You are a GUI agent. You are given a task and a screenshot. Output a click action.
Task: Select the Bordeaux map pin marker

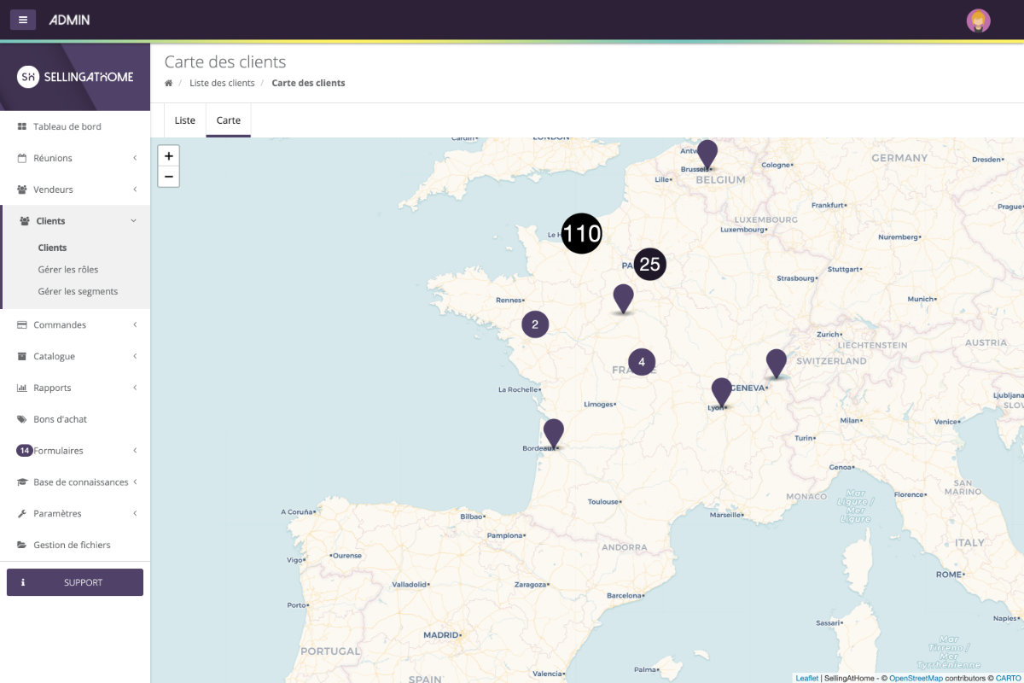pyautogui.click(x=554, y=434)
